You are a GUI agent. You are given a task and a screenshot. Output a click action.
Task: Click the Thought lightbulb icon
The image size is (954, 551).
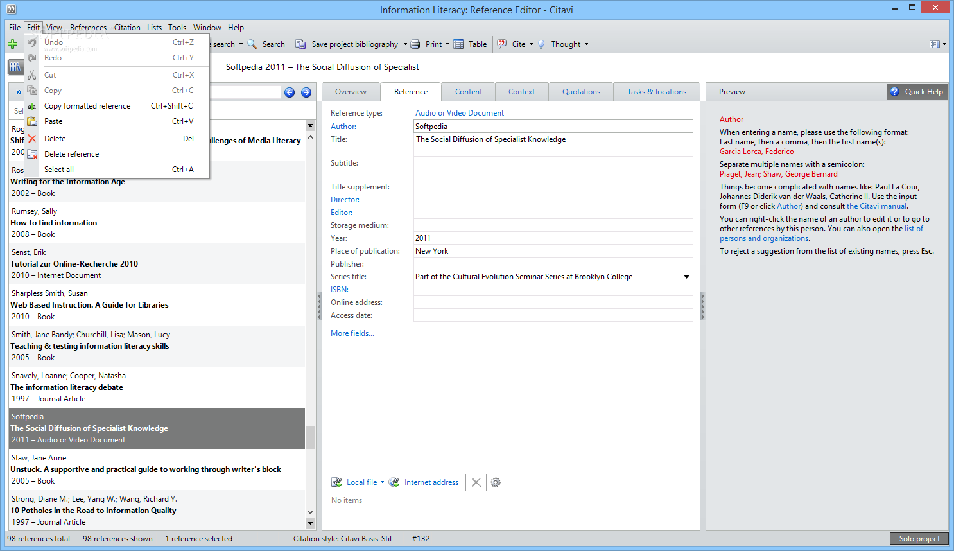tap(541, 44)
